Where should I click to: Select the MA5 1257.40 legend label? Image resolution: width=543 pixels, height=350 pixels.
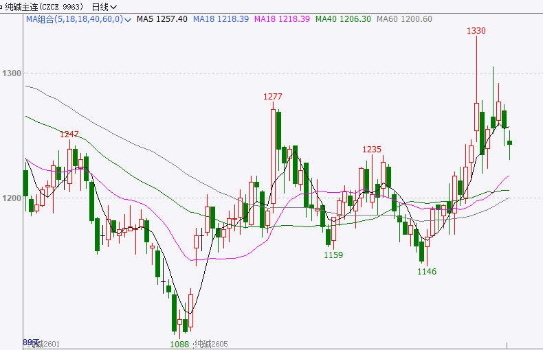162,19
